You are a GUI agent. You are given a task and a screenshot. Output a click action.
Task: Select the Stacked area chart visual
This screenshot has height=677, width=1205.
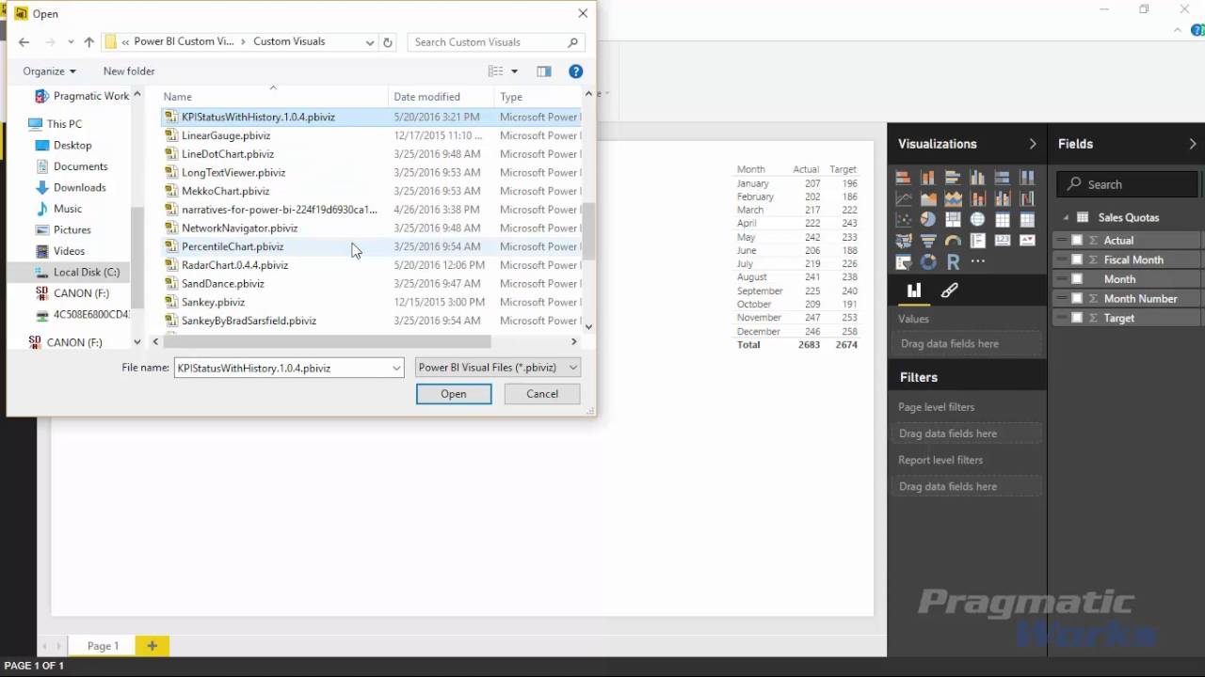953,198
